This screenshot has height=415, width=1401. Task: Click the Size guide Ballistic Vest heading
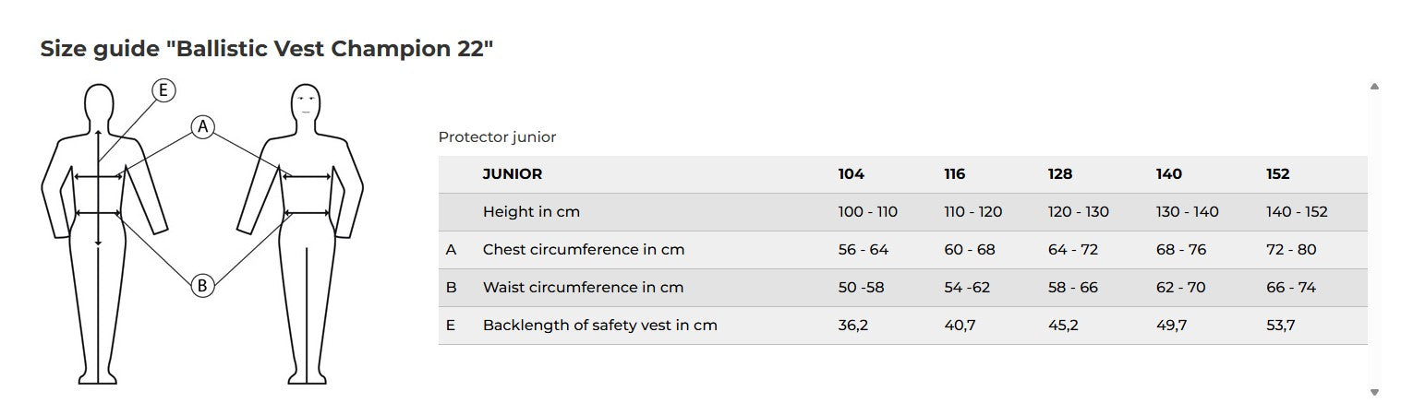(267, 50)
